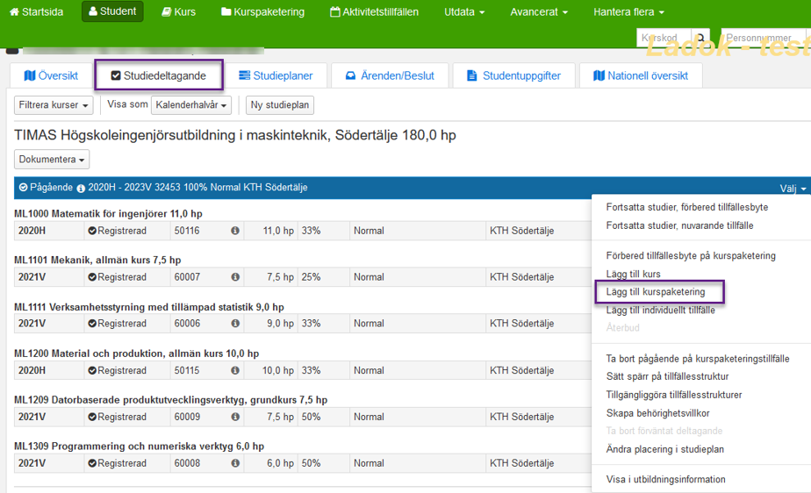Open the Filtrera kurser dropdown
This screenshot has height=493, width=811.
[54, 105]
